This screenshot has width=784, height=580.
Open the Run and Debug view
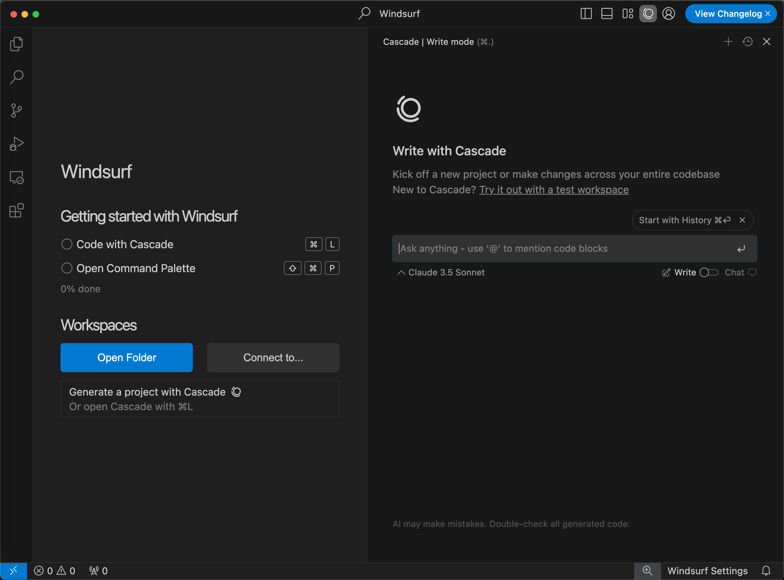17,143
